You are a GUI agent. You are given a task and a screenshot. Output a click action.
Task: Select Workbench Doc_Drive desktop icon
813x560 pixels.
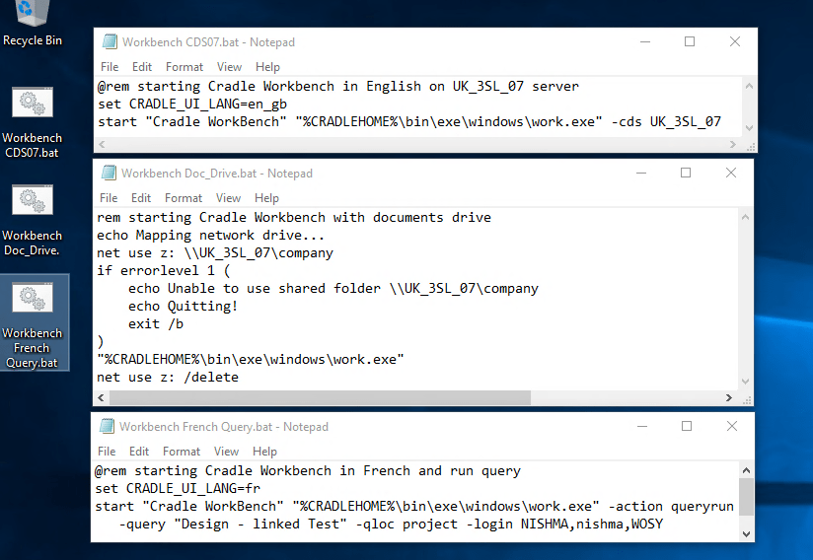pos(33,220)
